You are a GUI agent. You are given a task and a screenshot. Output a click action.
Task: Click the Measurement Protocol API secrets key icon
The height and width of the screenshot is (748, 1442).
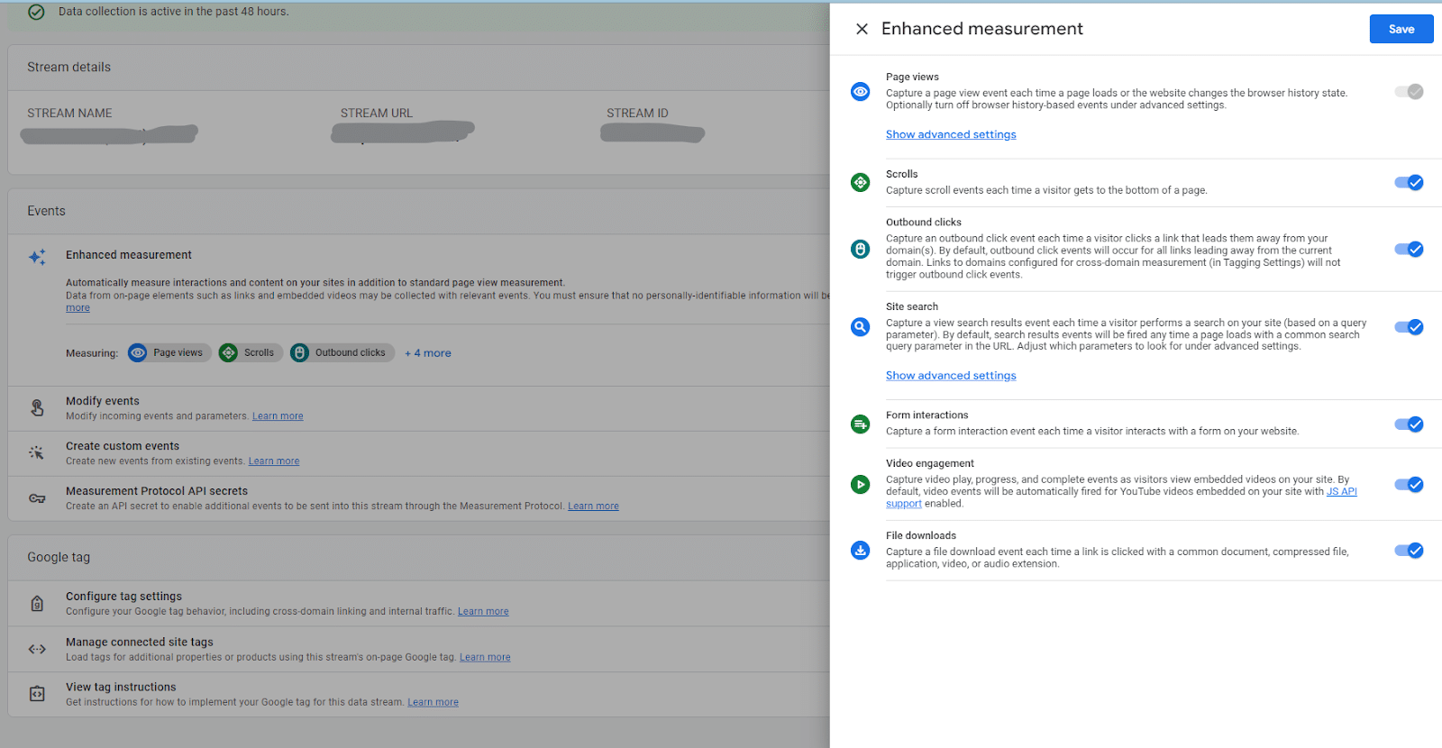(37, 498)
